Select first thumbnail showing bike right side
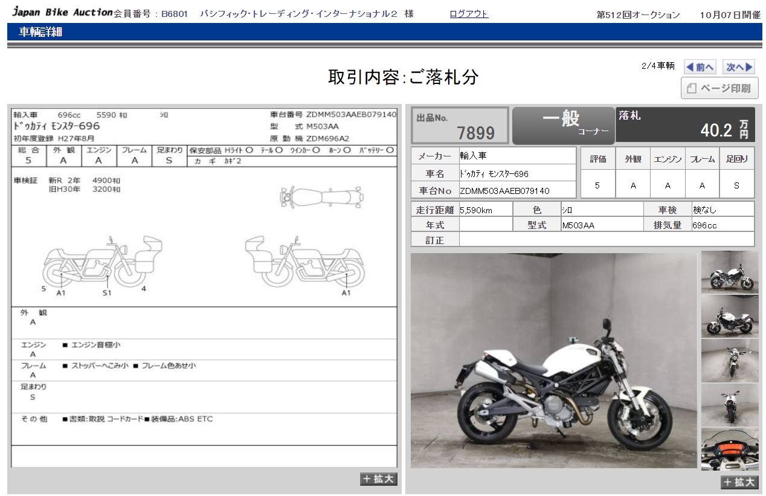The width and height of the screenshot is (766, 496). point(730,272)
